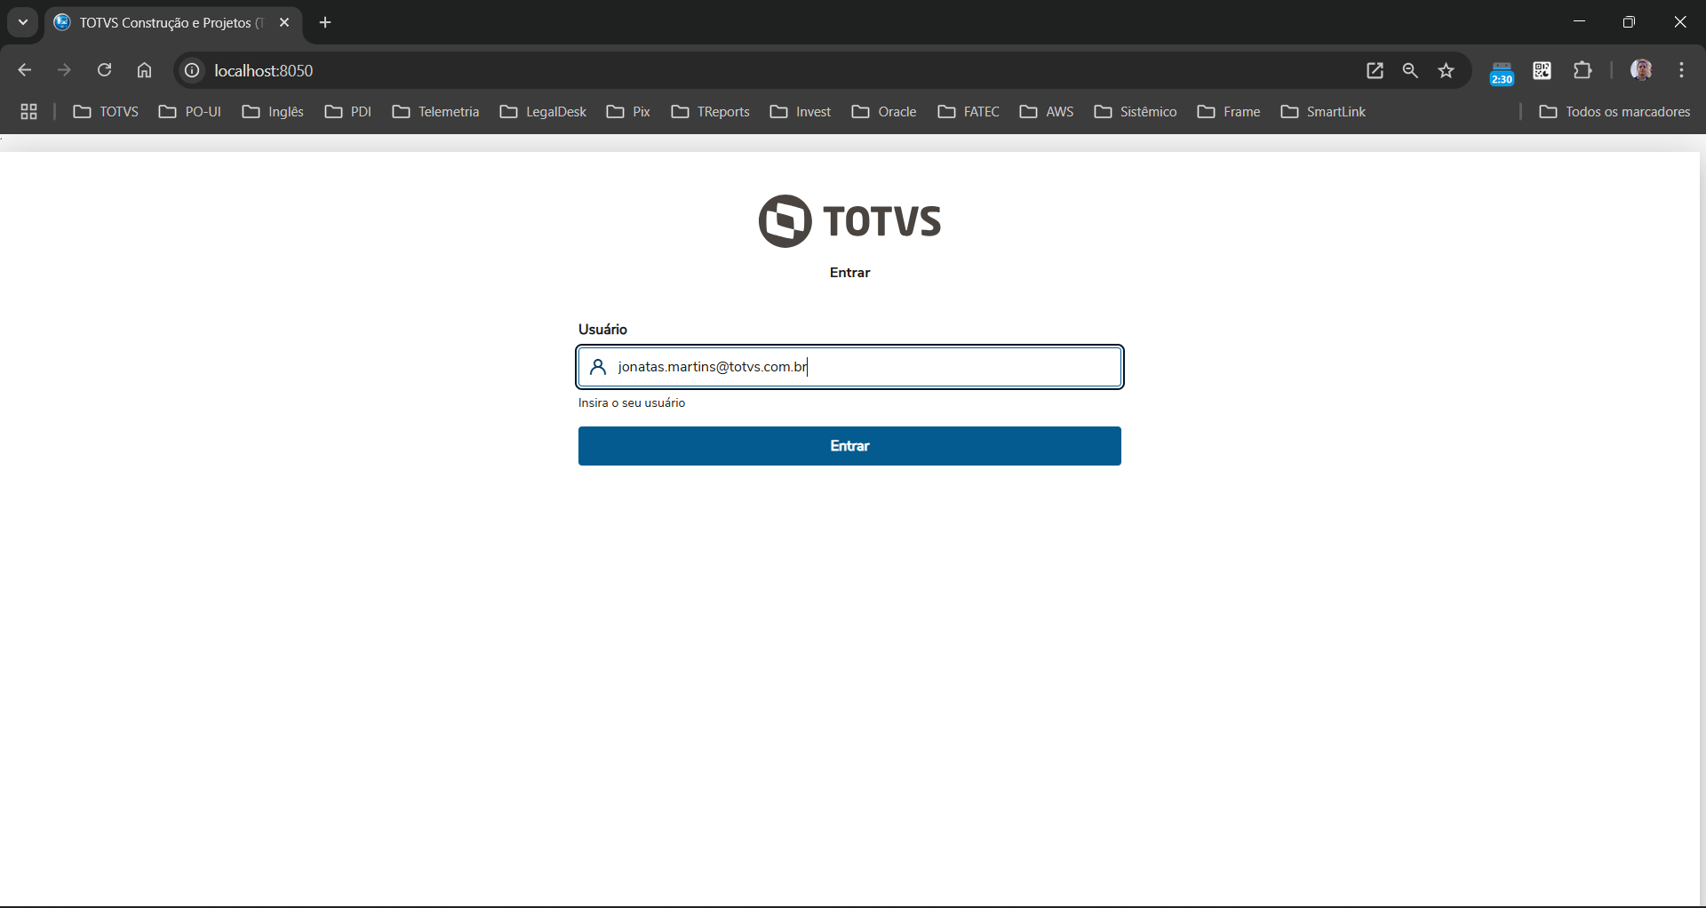
Task: Click the TOTVS logo
Action: point(849,221)
